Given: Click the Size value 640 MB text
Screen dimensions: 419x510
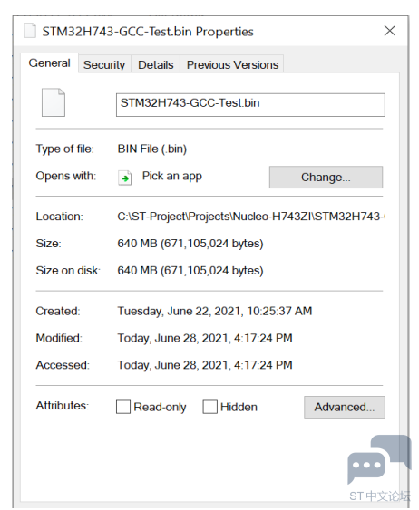Looking at the screenshot, I should (190, 244).
